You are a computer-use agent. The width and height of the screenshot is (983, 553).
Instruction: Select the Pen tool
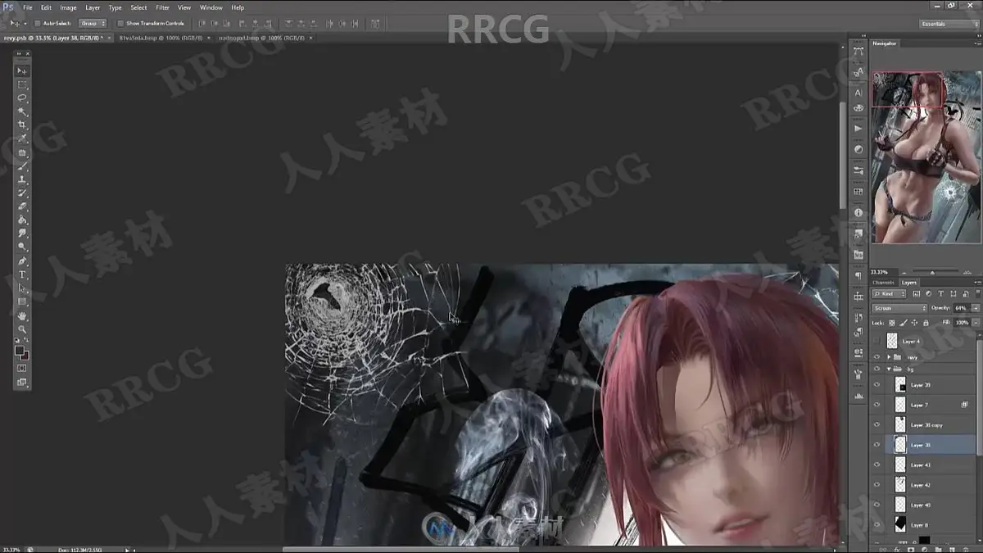tap(22, 261)
